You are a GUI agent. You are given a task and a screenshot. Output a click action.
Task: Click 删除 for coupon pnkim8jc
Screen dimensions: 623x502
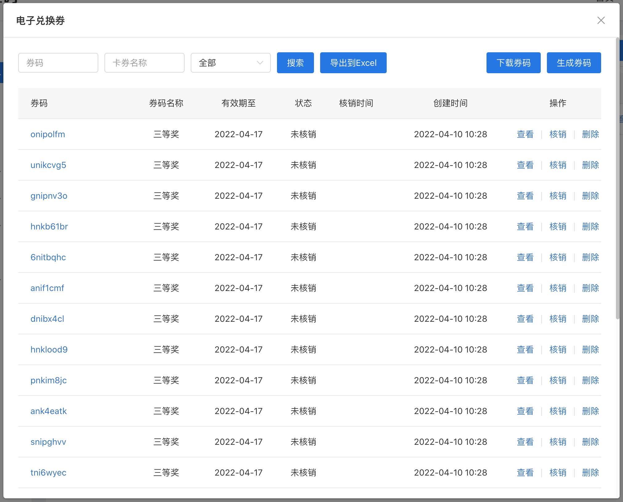point(590,380)
